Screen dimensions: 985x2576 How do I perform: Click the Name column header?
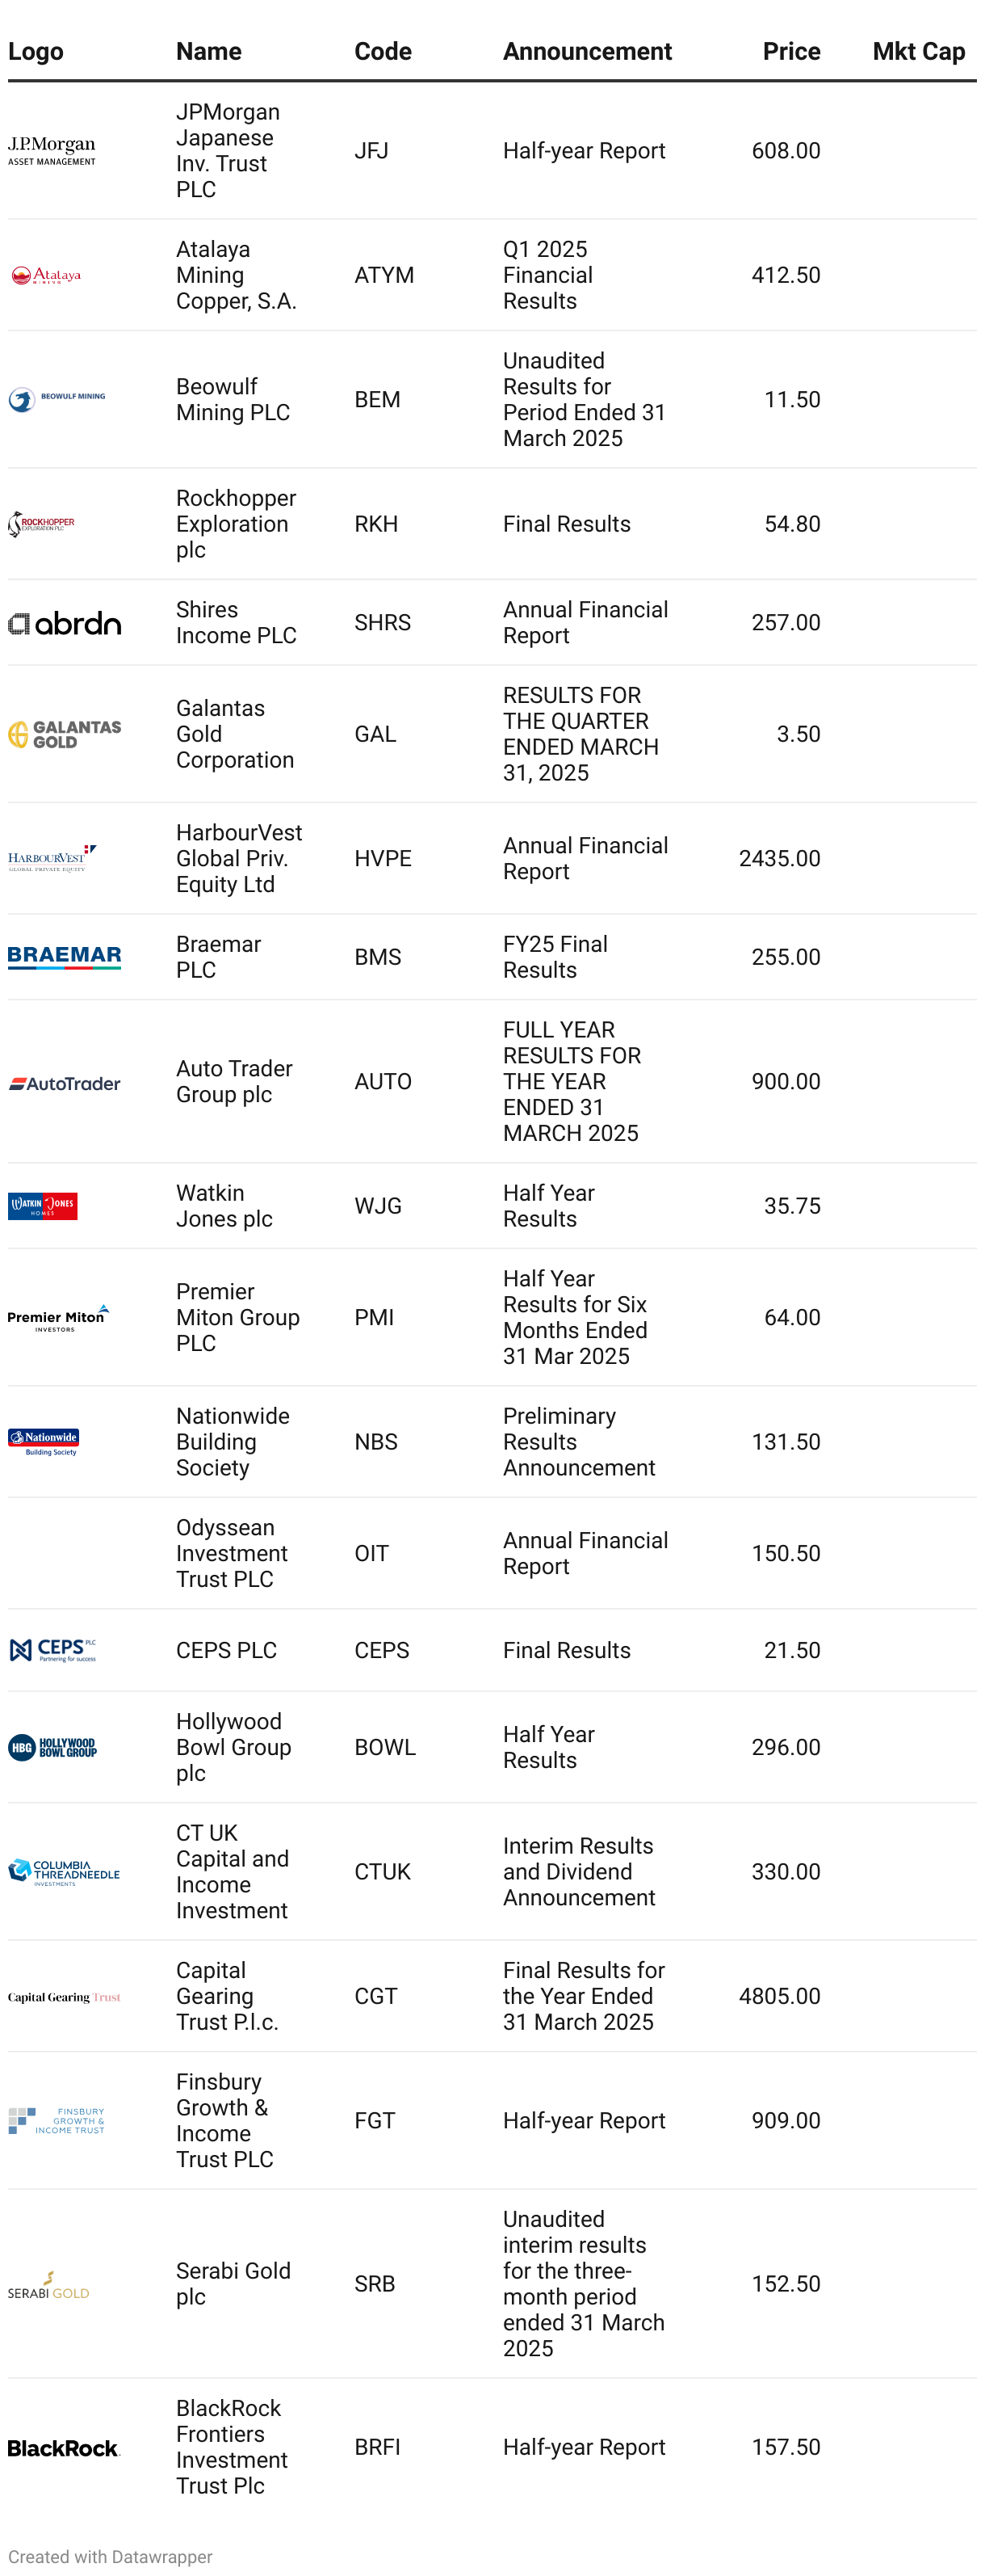coord(209,51)
